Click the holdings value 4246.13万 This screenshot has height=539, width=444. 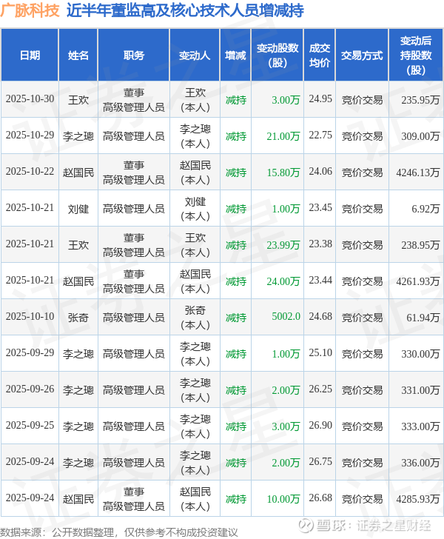[418, 173]
